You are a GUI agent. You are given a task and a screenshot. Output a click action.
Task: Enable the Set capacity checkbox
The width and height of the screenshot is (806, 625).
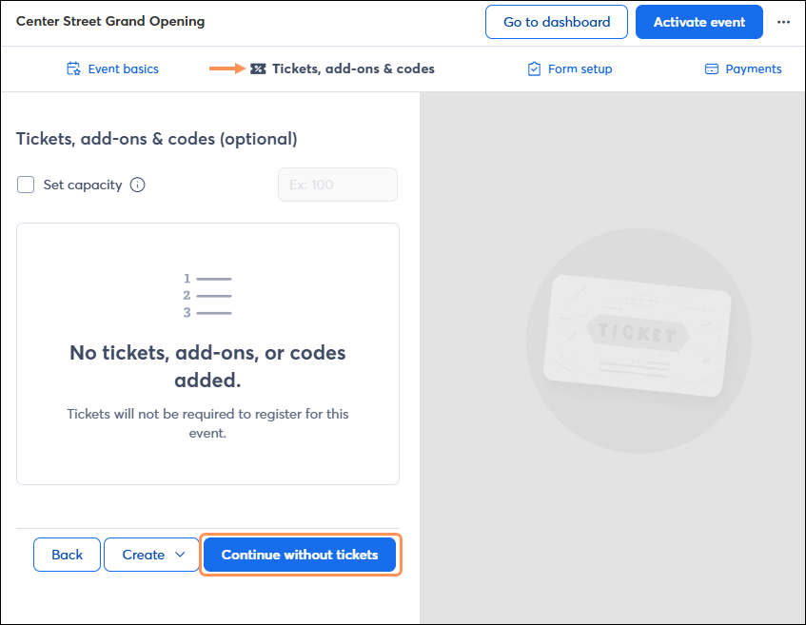pos(26,185)
